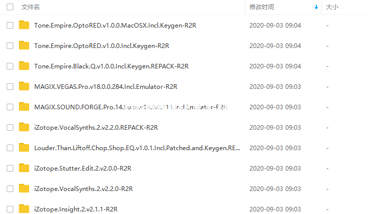
Task: Click the folder icon for Tone.Empire.OptoRED MacOSX
Action: 24,25
